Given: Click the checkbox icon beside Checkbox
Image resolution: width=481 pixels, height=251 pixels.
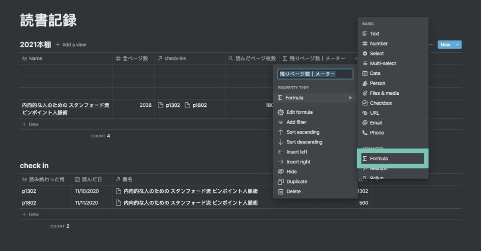Looking at the screenshot, I should [x=365, y=103].
